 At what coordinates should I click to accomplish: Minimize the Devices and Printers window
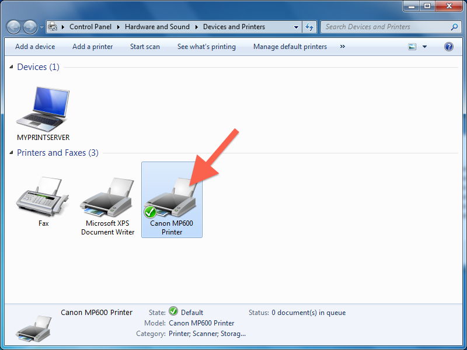click(412, 6)
